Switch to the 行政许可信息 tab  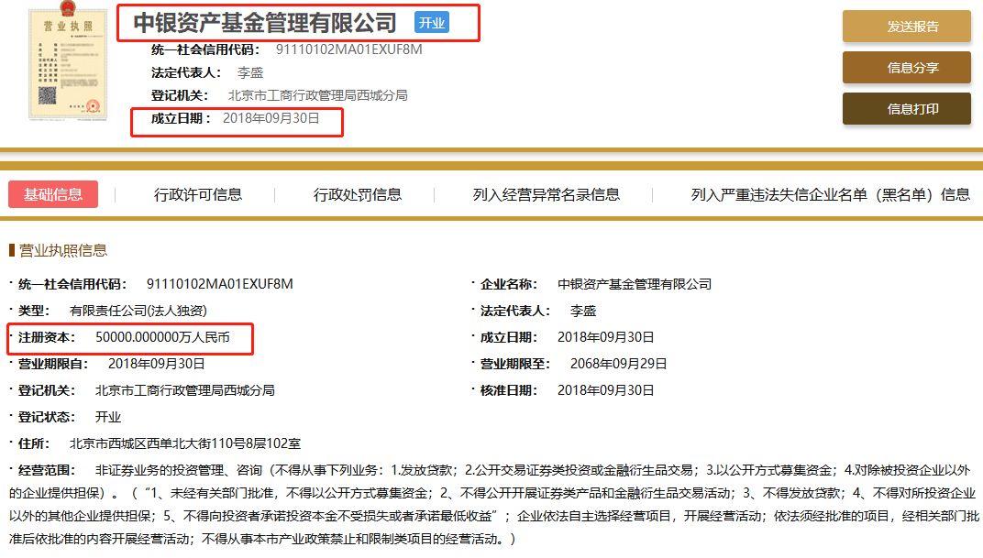198,195
